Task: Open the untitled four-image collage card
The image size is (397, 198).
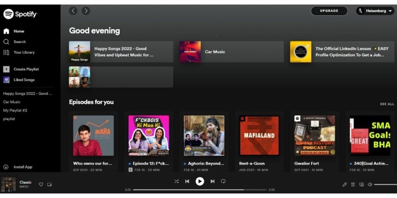Action: pyautogui.click(x=121, y=77)
